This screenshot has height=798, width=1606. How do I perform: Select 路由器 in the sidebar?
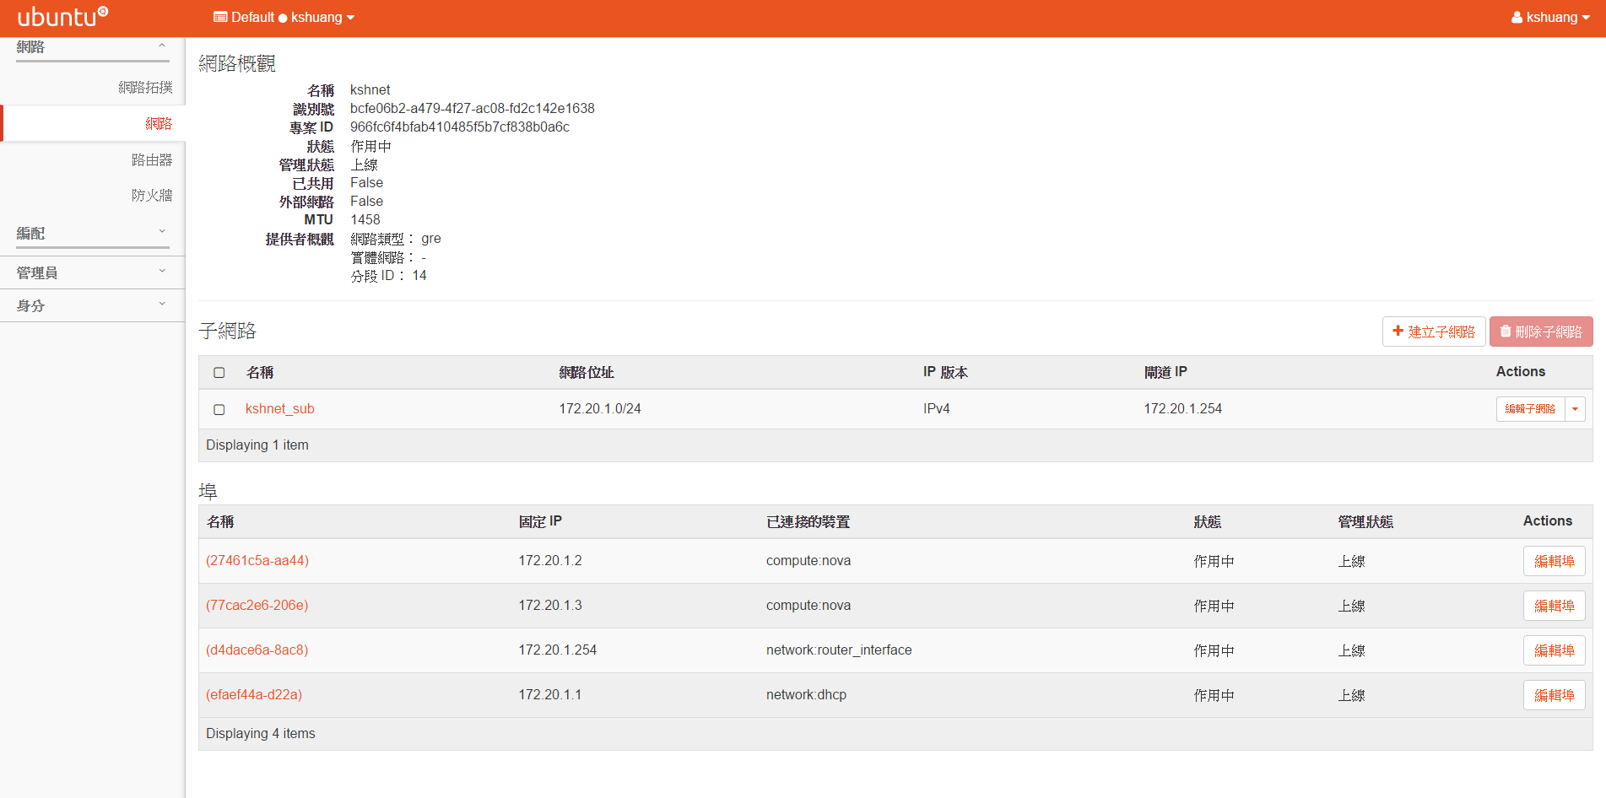151,160
